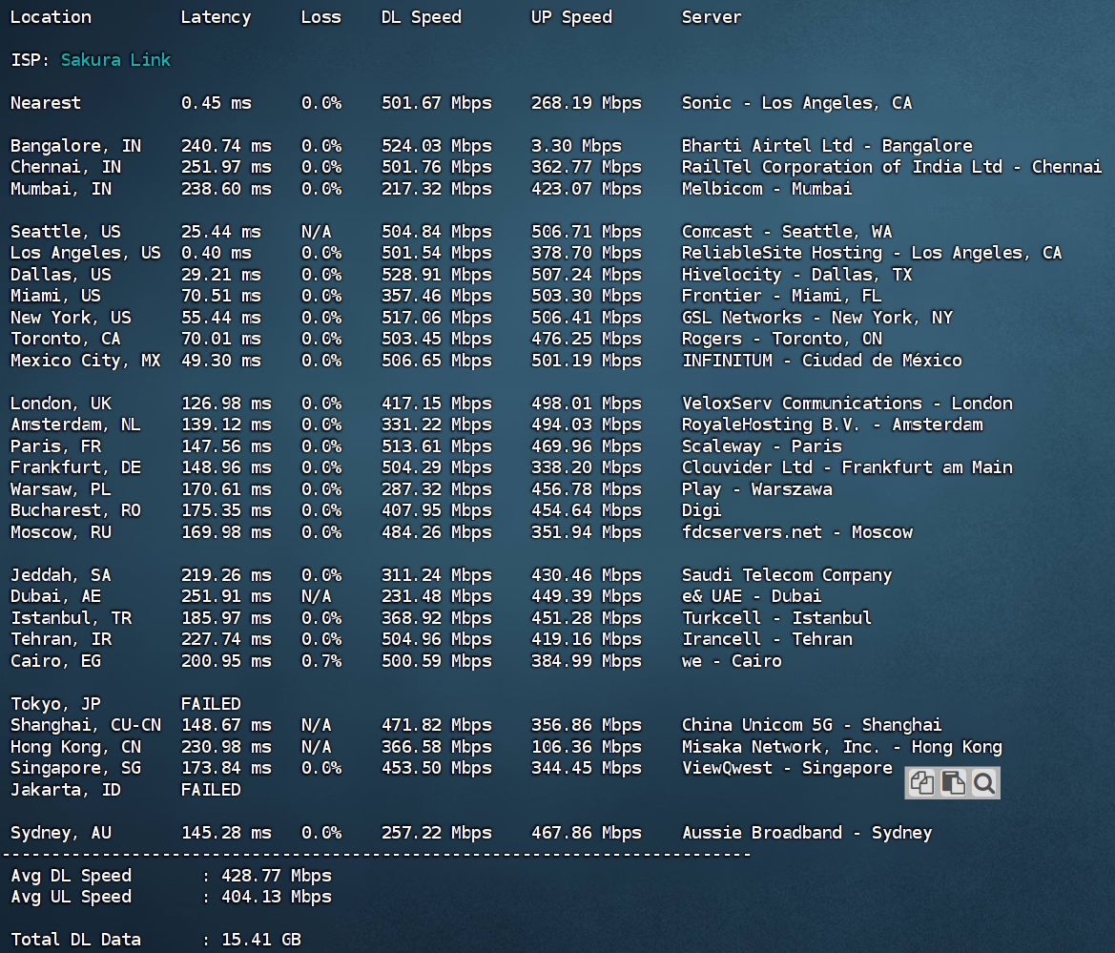1115x953 pixels.
Task: Click Seattle's 'N/A' loss value
Action: click(316, 232)
